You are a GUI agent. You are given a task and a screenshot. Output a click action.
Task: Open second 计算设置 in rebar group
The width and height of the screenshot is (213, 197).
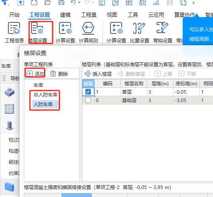tap(116, 33)
